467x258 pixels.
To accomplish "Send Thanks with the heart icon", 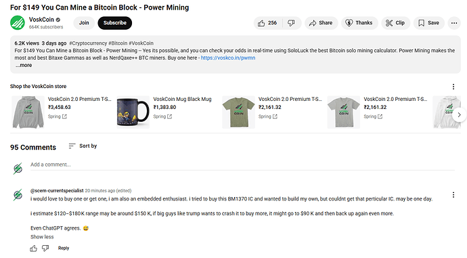I will coord(359,23).
